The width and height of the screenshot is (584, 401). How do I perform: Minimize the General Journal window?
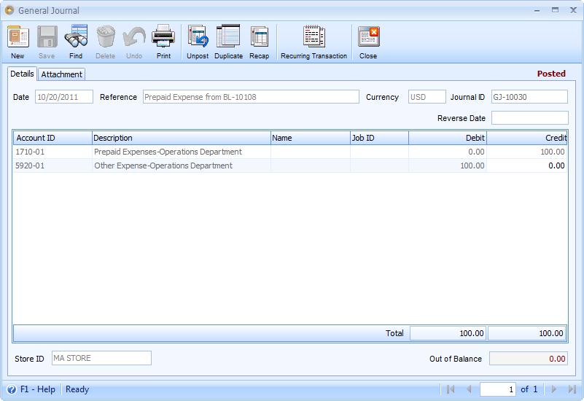537,10
